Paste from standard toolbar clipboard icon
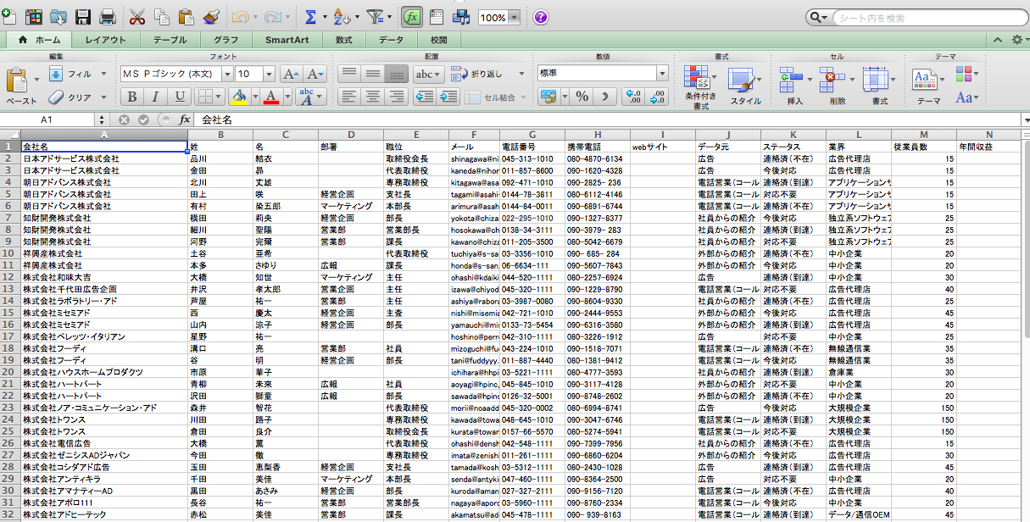1030x522 pixels. pos(187,16)
